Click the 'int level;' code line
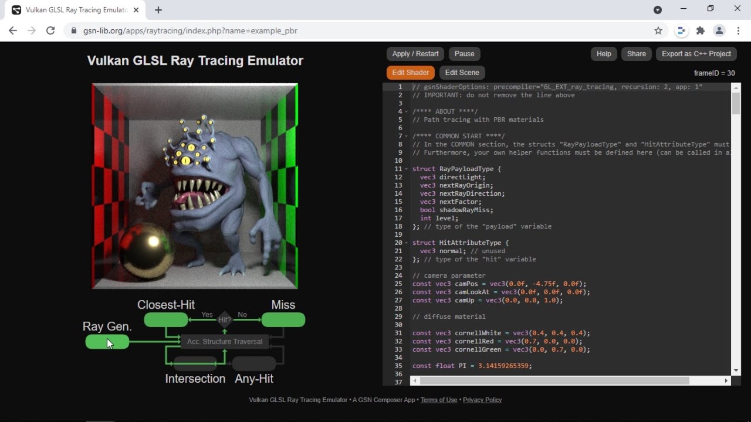Screen dimensions: 751x422 [439, 218]
